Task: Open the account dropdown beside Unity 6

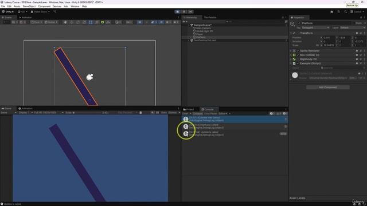Action: pyautogui.click(x=22, y=11)
